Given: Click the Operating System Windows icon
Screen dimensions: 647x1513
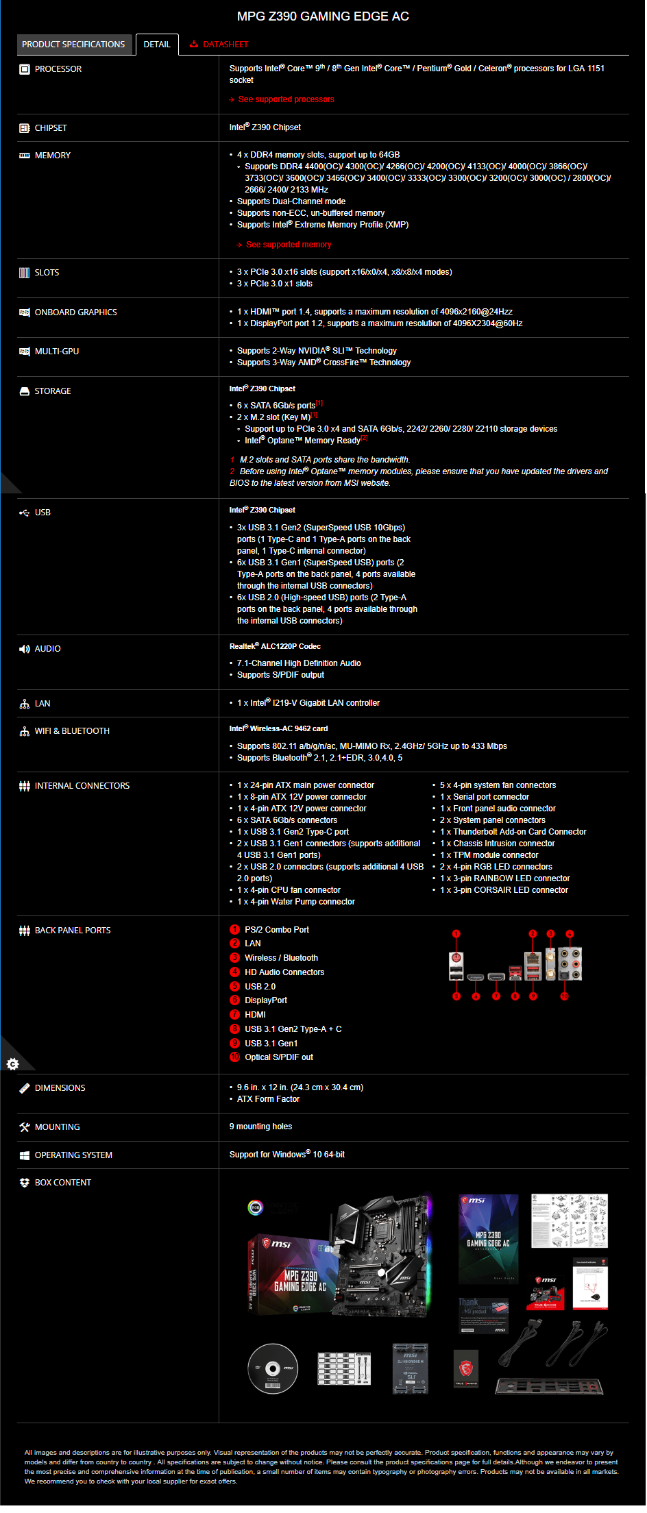Looking at the screenshot, I should (25, 1155).
